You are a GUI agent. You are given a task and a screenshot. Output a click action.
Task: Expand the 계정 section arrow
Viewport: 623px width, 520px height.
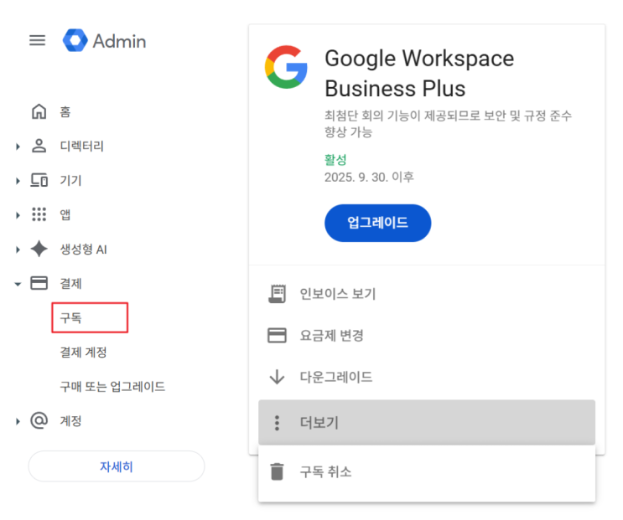(x=18, y=421)
